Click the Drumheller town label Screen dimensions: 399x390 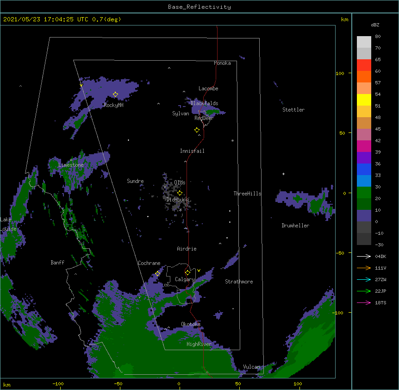coord(295,226)
